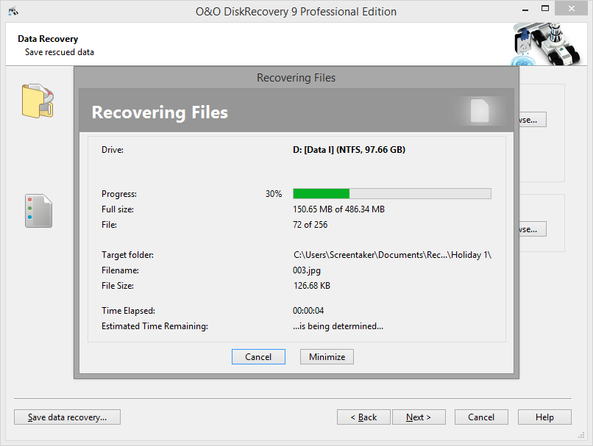Click the report document icon on left
The width and height of the screenshot is (593, 446).
(38, 211)
